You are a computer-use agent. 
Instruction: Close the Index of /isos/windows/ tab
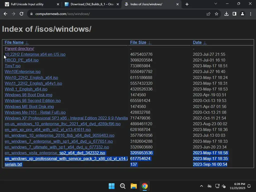click(x=177, y=4)
